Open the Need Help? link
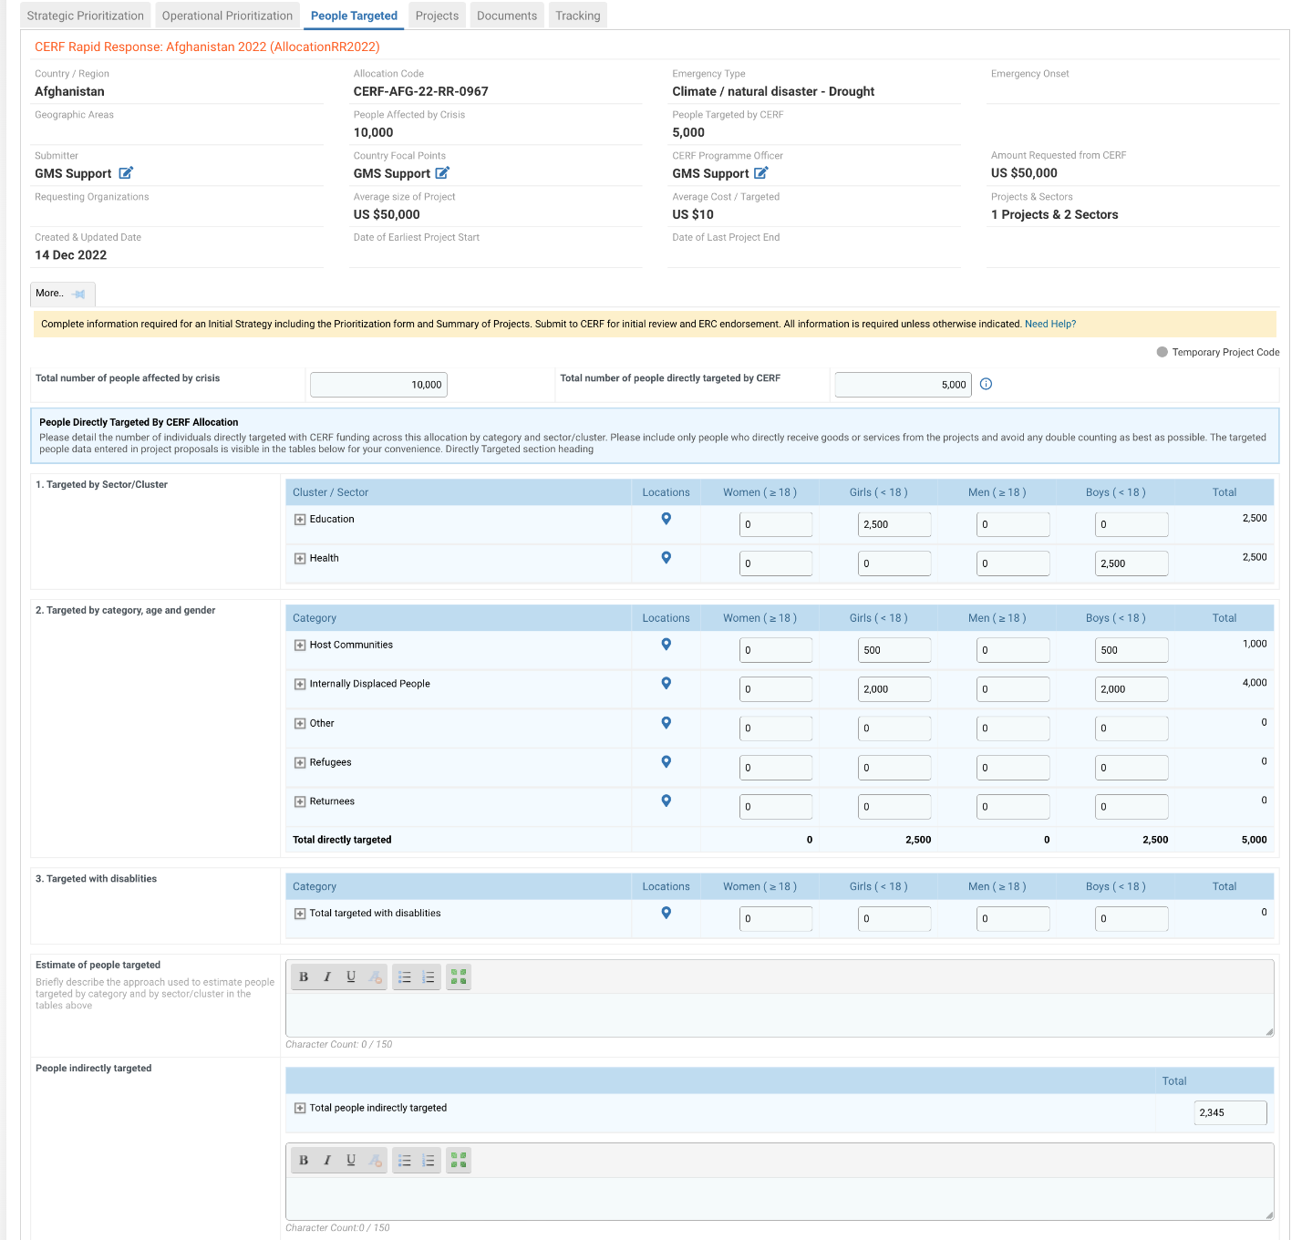The width and height of the screenshot is (1302, 1240). coord(1050,324)
